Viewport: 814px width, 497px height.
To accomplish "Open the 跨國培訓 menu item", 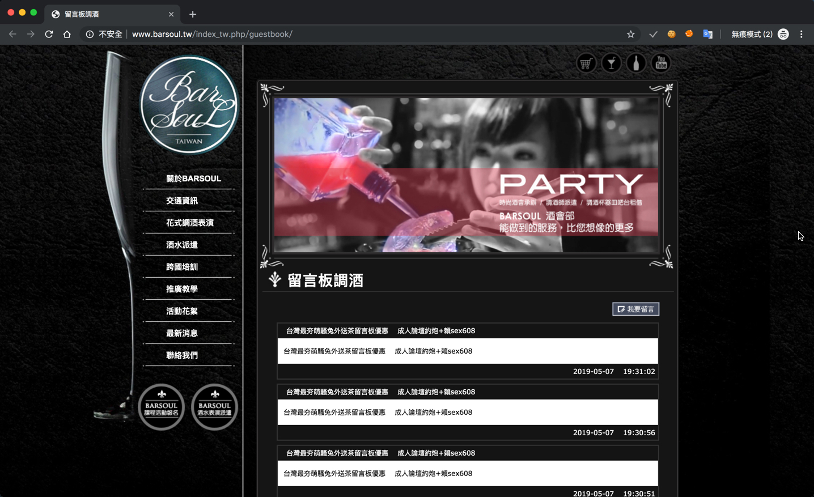I will [182, 267].
